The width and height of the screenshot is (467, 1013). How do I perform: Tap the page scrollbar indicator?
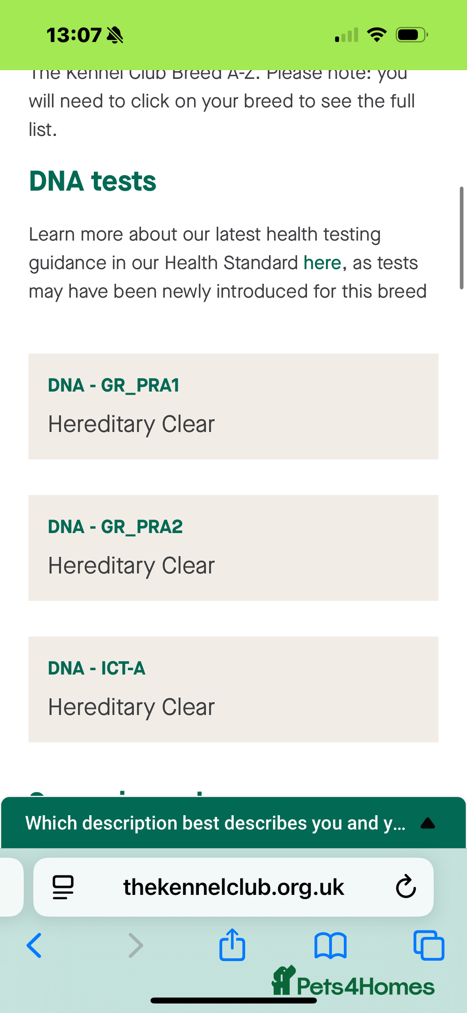tap(461, 238)
